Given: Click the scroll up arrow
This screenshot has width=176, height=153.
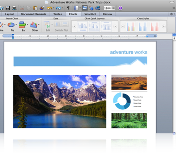Looking at the screenshot, I should pos(174,38).
